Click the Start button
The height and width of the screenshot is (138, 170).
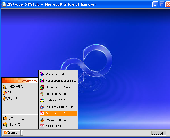coord(11,133)
